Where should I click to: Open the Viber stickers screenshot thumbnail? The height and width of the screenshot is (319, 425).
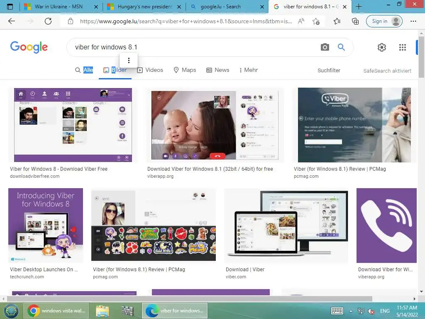154,226
